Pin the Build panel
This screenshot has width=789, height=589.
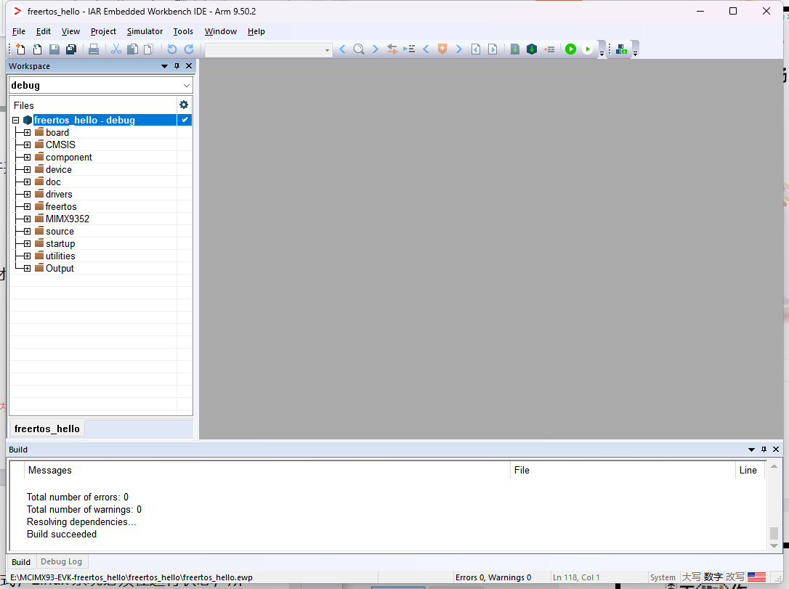coord(764,450)
